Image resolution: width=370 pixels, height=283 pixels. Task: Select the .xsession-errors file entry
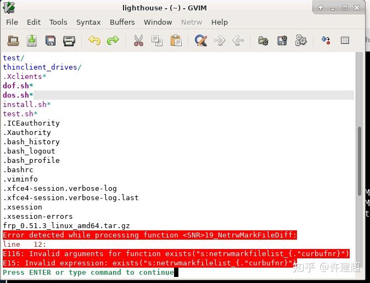pos(38,216)
